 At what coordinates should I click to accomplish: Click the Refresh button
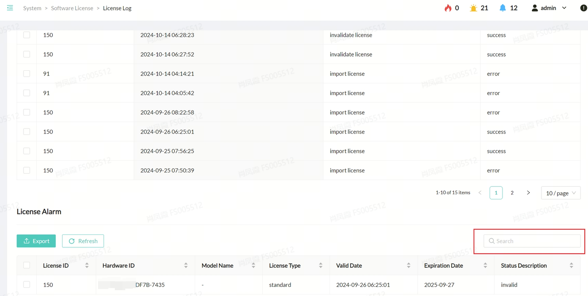click(x=83, y=241)
